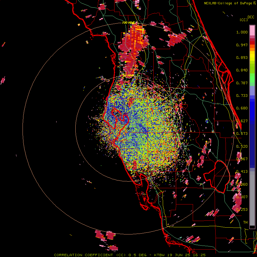Select the 0.787 legend value

coord(242,83)
